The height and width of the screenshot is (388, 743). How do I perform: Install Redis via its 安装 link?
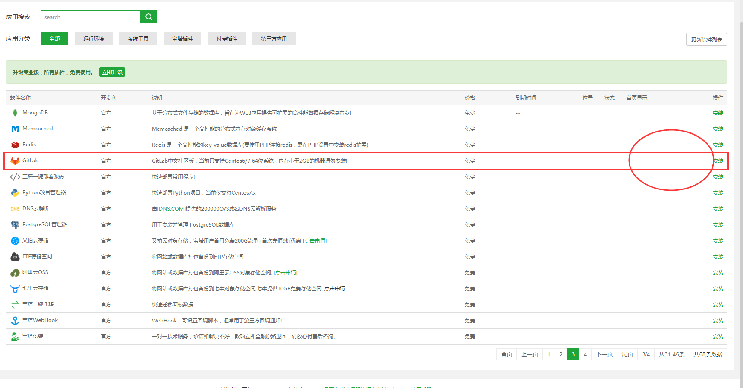tap(718, 145)
